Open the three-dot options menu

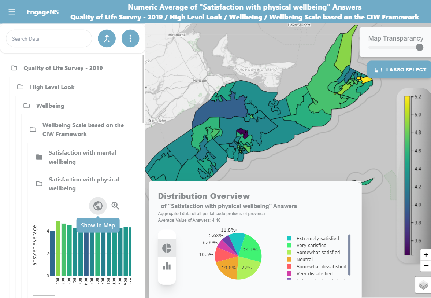(x=130, y=38)
